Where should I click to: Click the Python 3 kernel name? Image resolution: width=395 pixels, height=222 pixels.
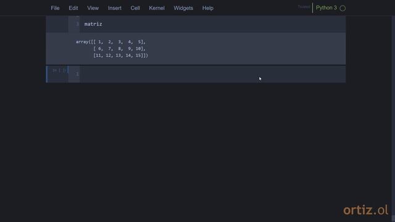[326, 8]
